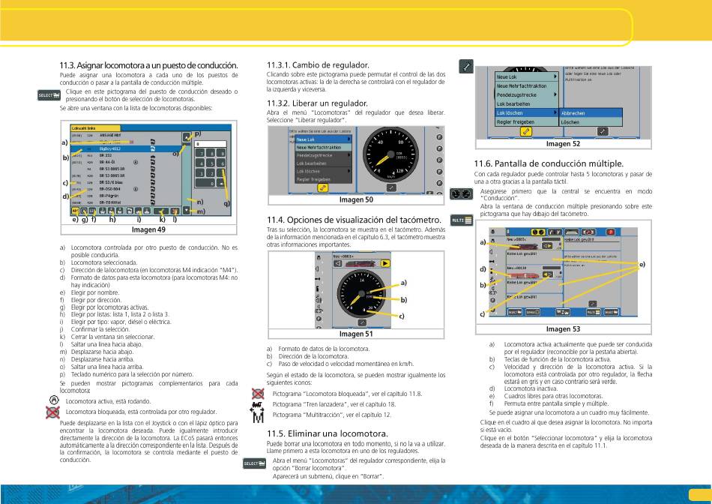Tap keypad digit 7 in Imagen 49
712x504 pixels.
pyautogui.click(x=200, y=153)
